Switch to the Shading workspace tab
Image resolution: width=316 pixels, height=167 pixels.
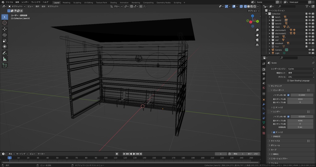114,2
